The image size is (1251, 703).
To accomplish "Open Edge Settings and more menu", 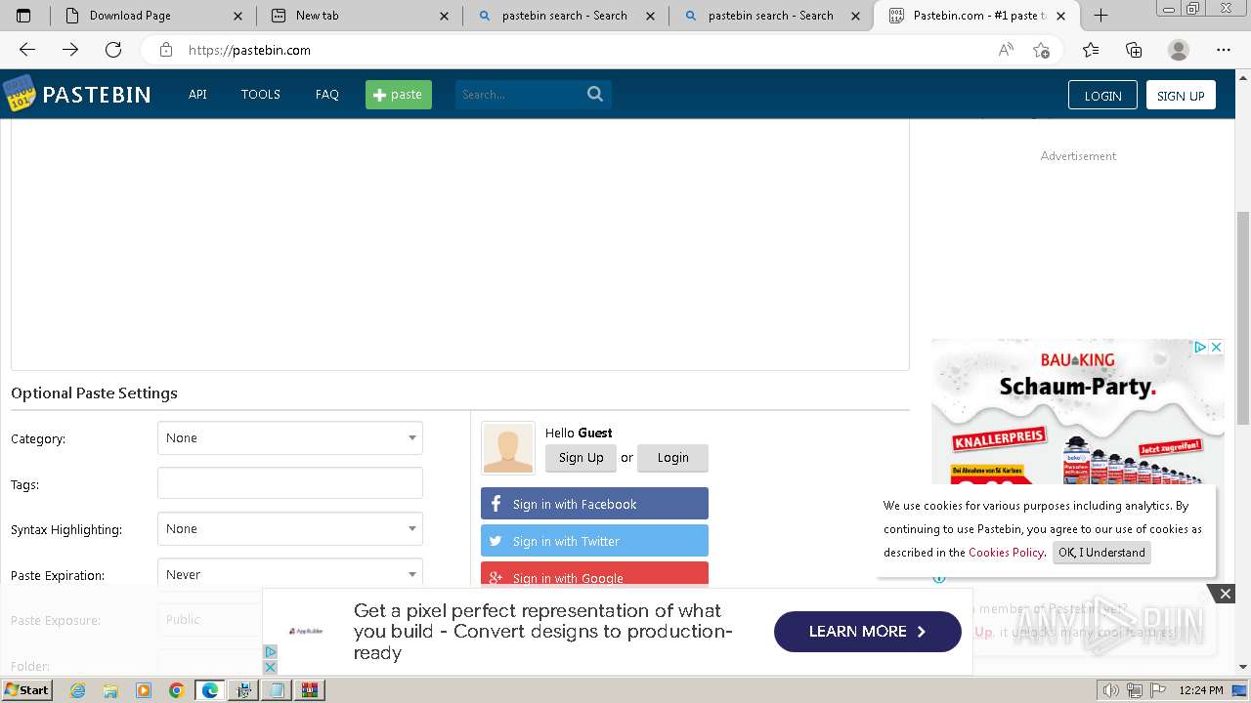I will click(1224, 50).
